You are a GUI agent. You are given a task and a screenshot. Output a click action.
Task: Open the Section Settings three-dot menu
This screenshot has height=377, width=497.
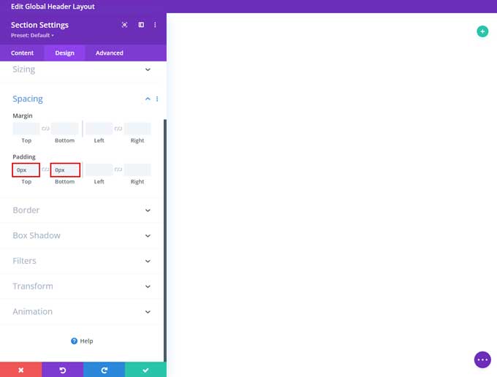pos(155,25)
